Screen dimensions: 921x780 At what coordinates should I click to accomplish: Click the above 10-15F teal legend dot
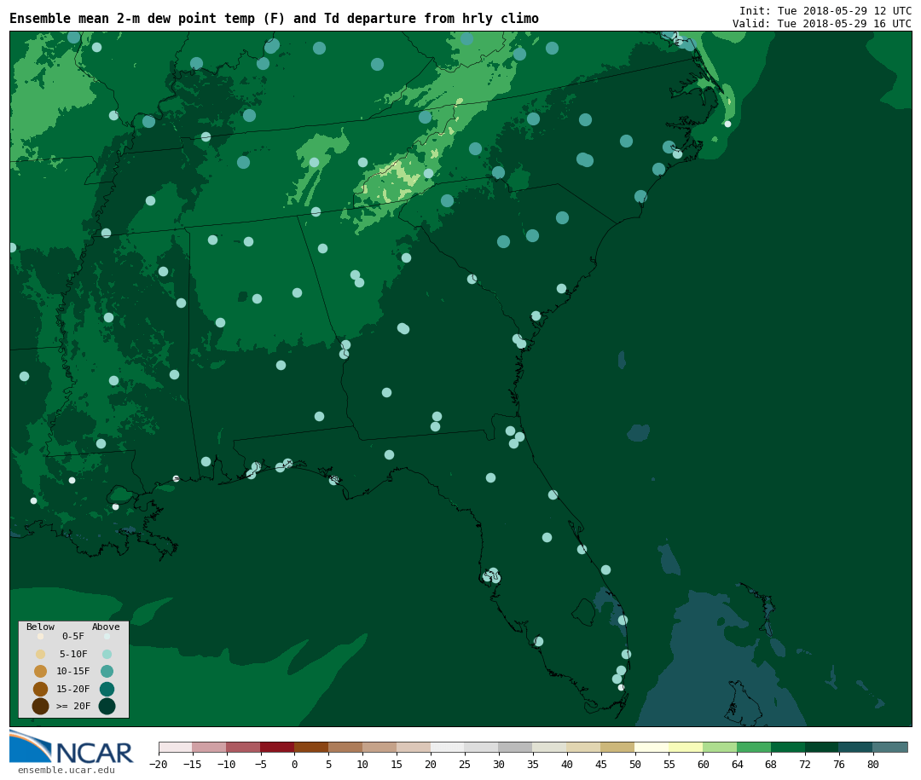click(x=107, y=672)
